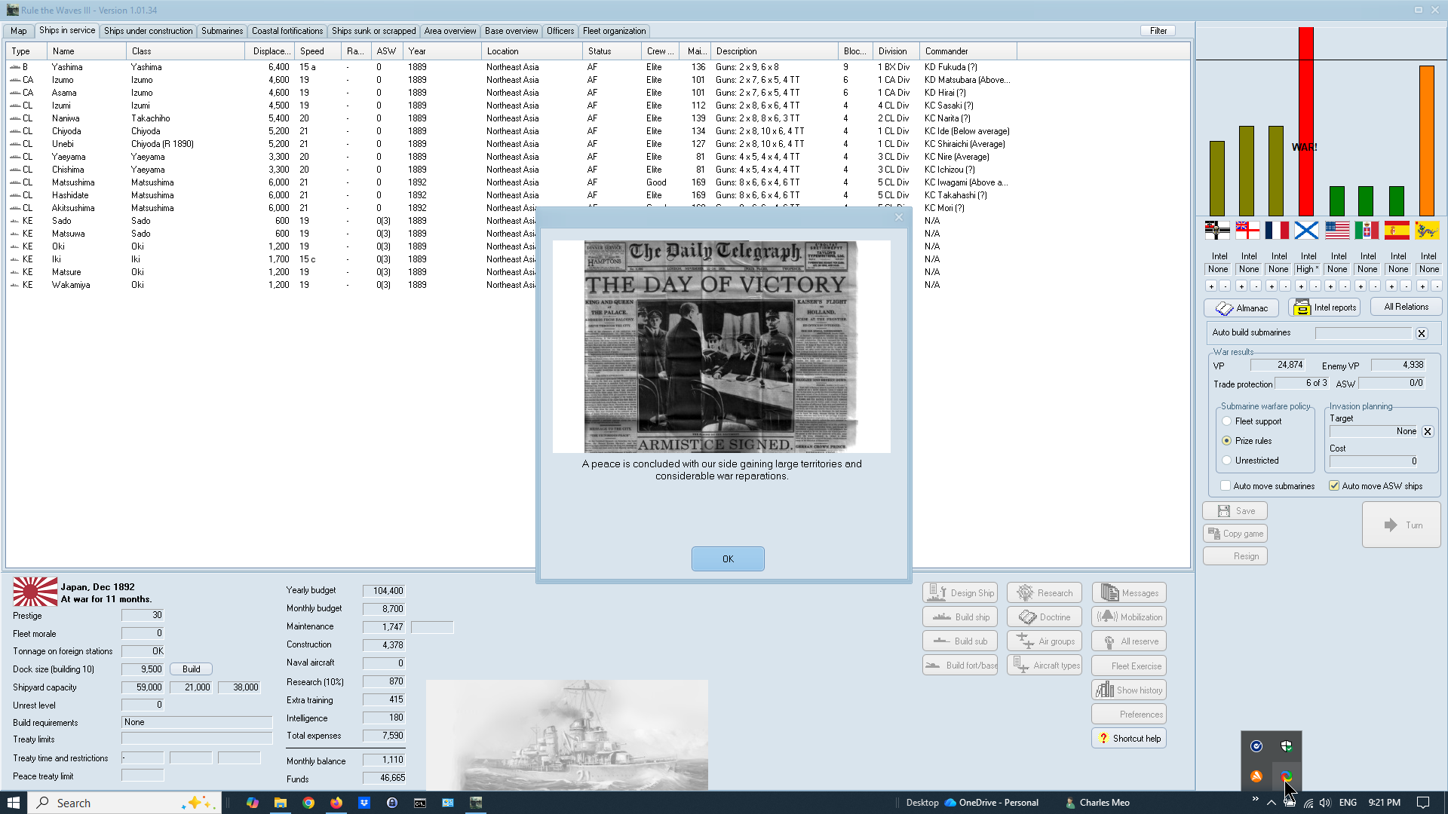Open the Preferences button

(x=1129, y=715)
